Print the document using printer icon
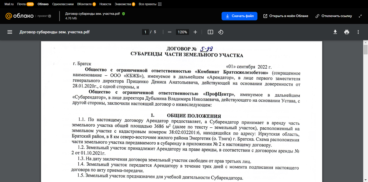368x182 pixels. pyautogui.click(x=347, y=32)
